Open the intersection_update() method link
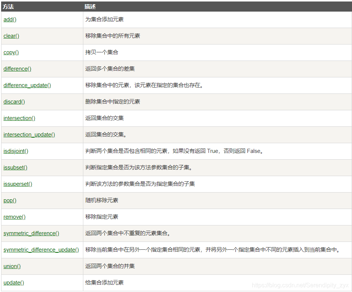352x292 pixels. coord(29,135)
